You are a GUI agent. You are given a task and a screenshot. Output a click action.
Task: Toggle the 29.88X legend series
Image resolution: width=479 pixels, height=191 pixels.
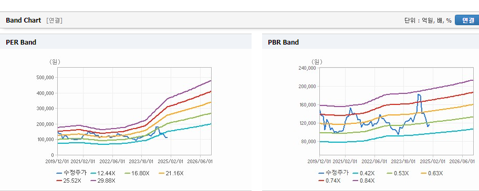click(103, 181)
